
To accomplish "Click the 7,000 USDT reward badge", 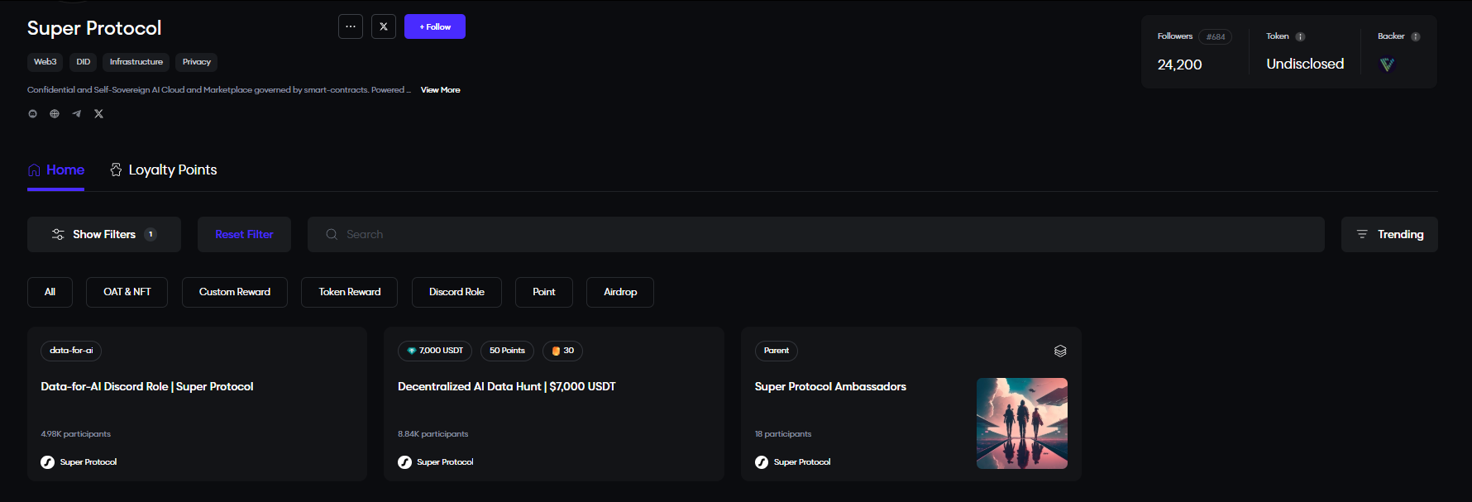I will pos(435,351).
